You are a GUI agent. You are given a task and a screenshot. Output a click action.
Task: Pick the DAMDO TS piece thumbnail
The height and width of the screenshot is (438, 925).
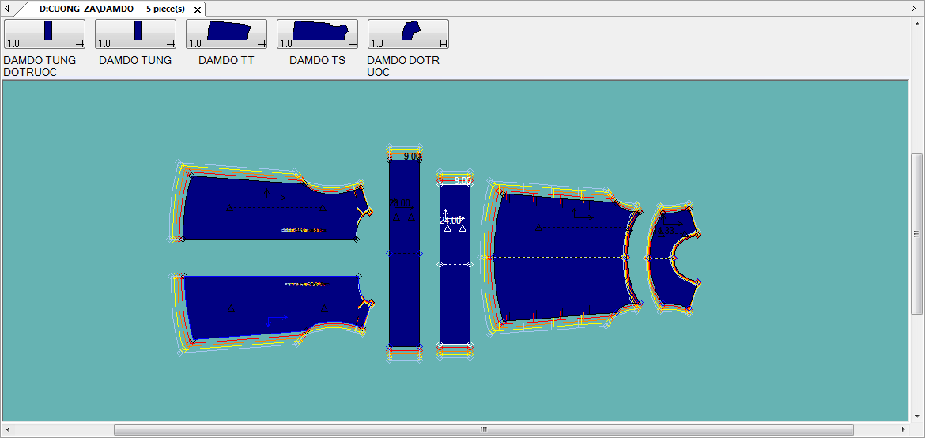pos(317,34)
